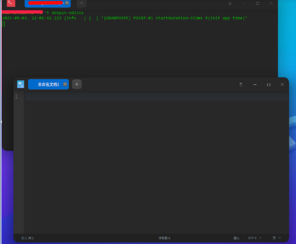Toggle 插入 insert mode in status bar
296x244 pixels.
tap(236, 238)
